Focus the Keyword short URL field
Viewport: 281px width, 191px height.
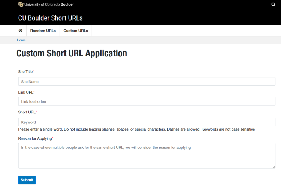click(146, 122)
